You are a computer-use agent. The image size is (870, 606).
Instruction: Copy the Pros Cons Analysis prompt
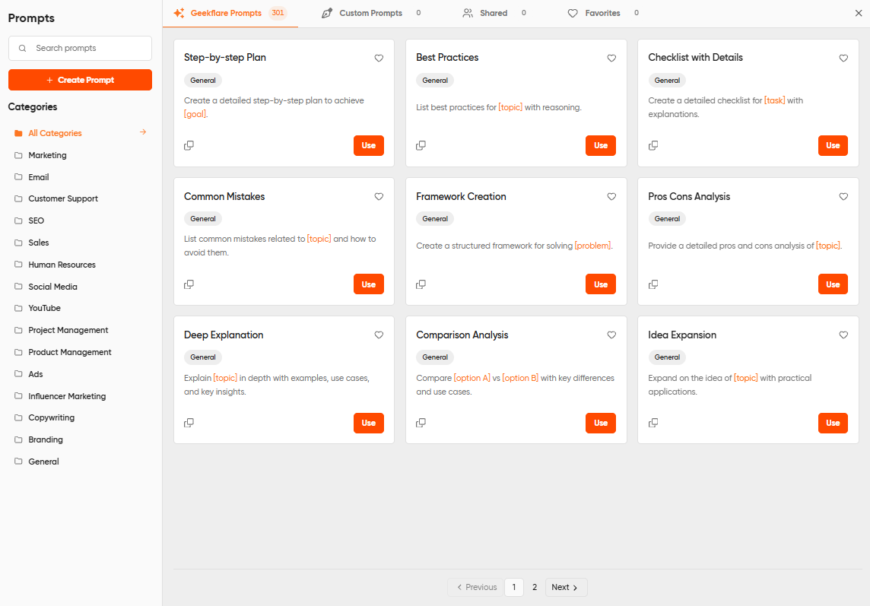(653, 284)
